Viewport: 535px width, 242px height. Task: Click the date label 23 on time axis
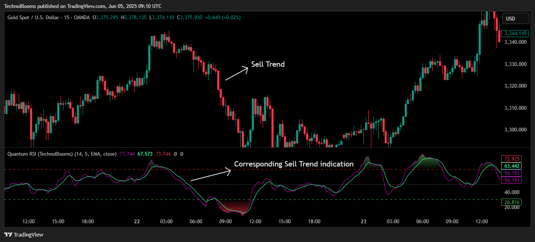pyautogui.click(x=363, y=222)
